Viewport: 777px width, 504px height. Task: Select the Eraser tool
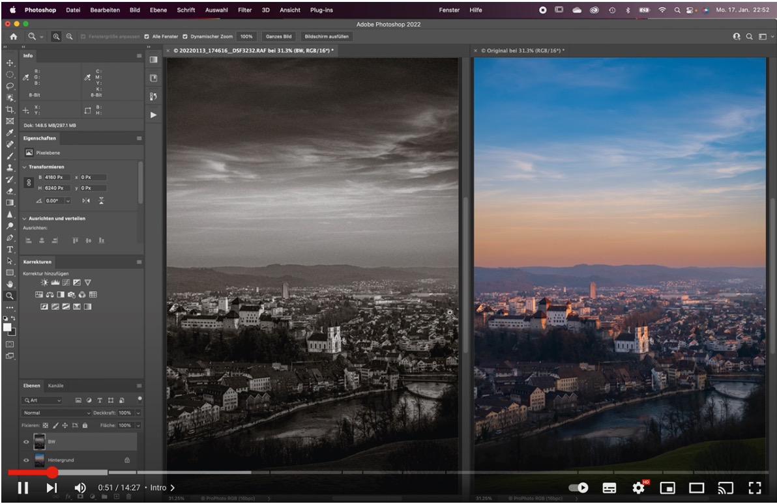10,191
